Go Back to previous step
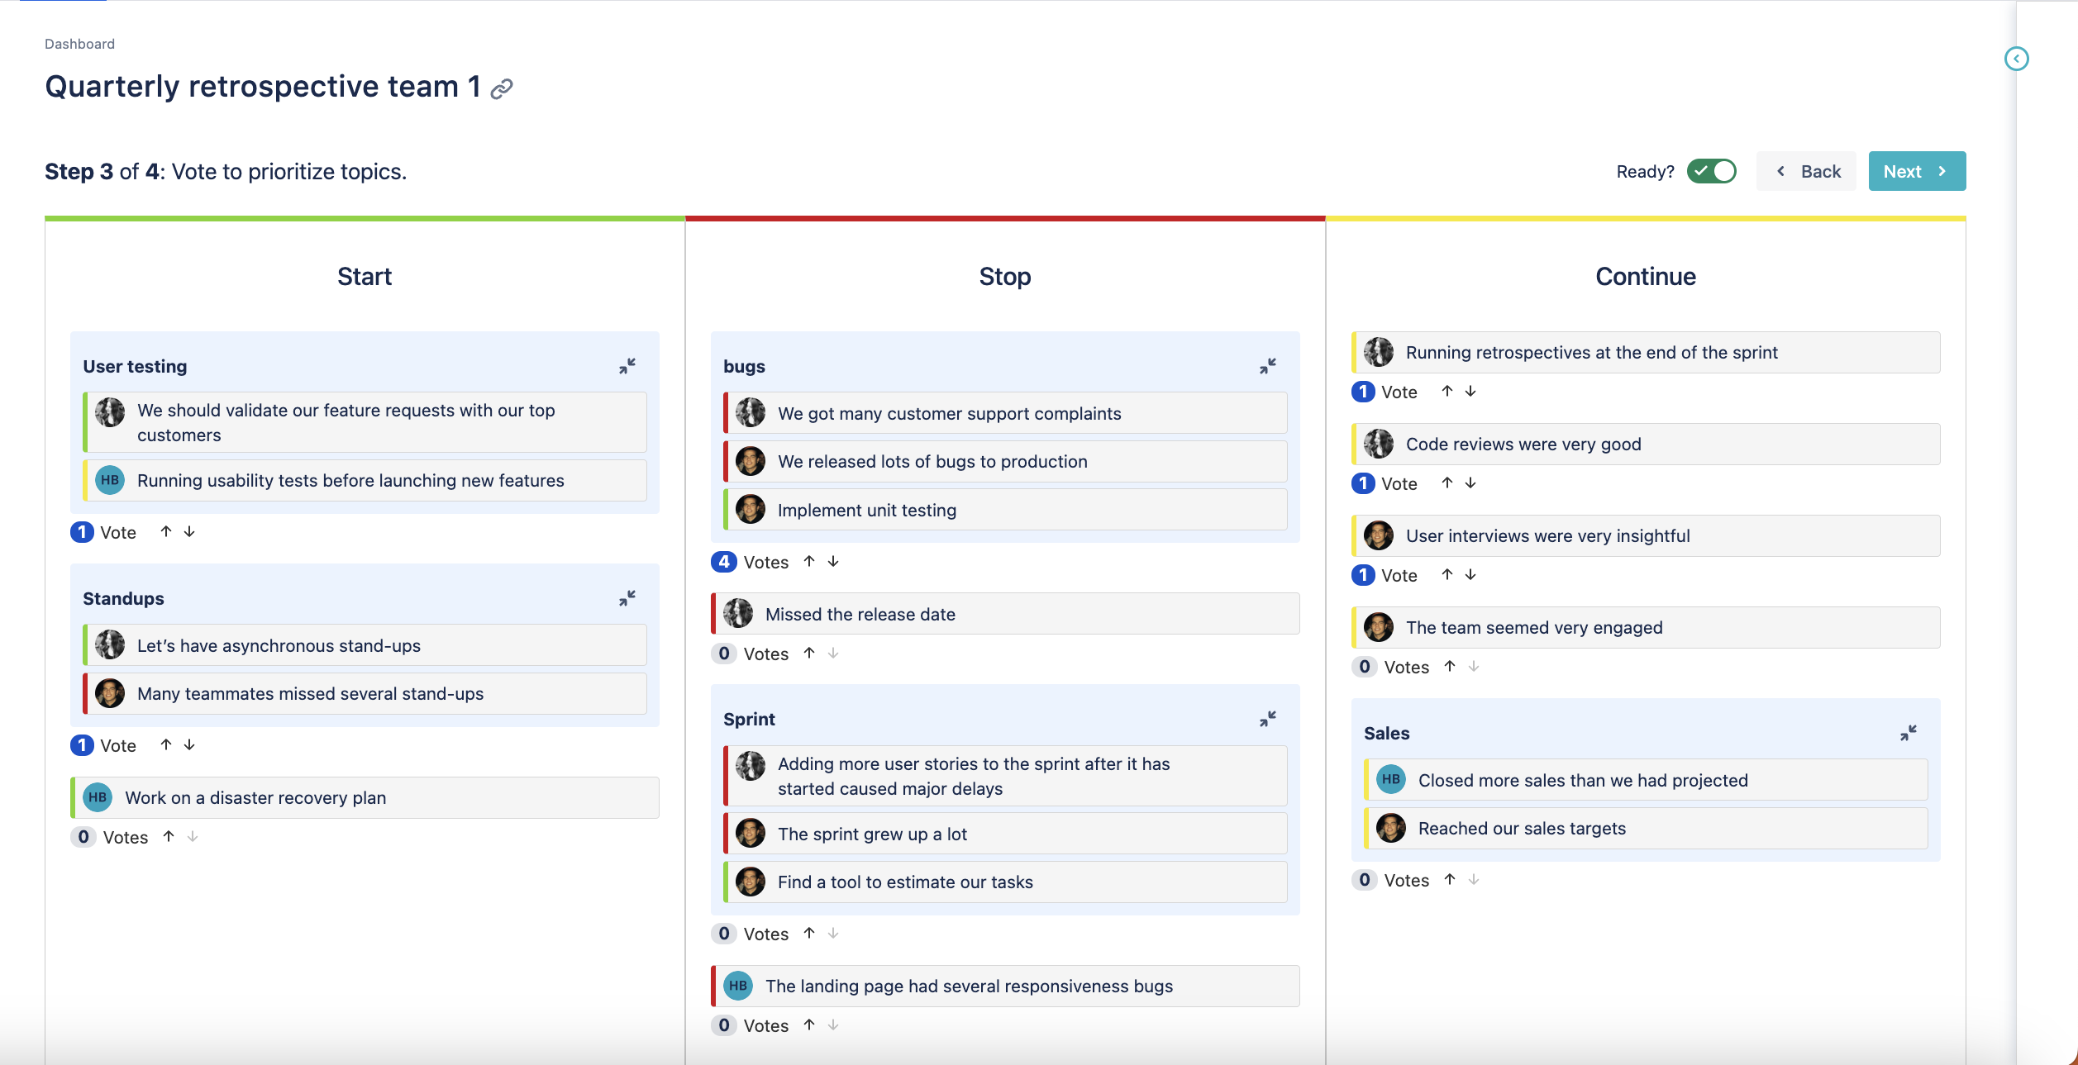 pyautogui.click(x=1807, y=171)
